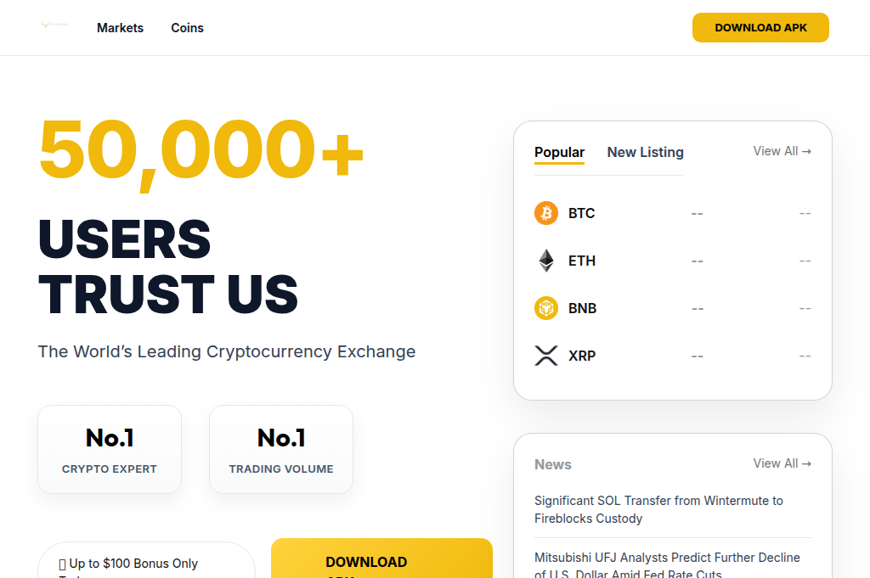The width and height of the screenshot is (870, 578).
Task: Select the BTC row label
Action: [582, 213]
